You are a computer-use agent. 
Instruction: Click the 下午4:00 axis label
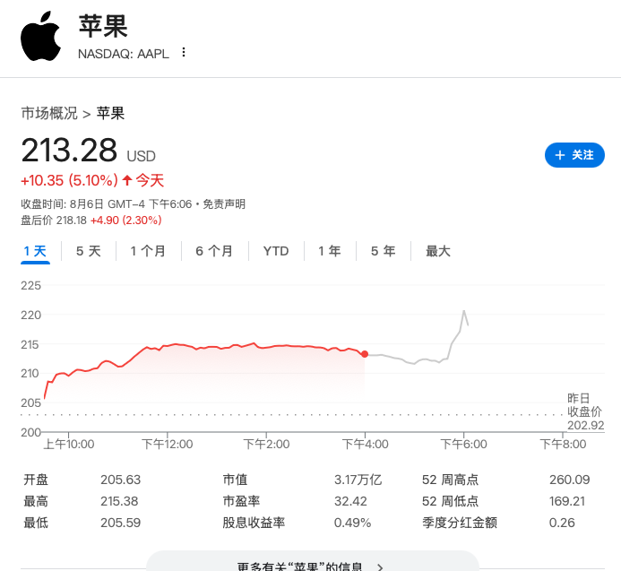[x=365, y=445]
